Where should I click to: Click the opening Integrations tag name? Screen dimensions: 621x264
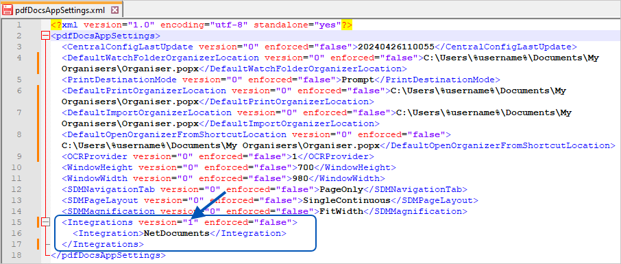point(100,222)
